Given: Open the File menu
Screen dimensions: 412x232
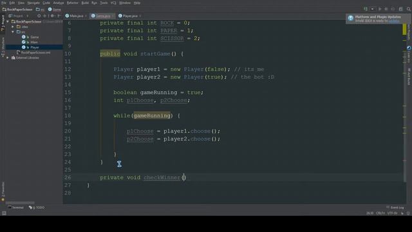Looking at the screenshot, I should [x=4, y=3].
